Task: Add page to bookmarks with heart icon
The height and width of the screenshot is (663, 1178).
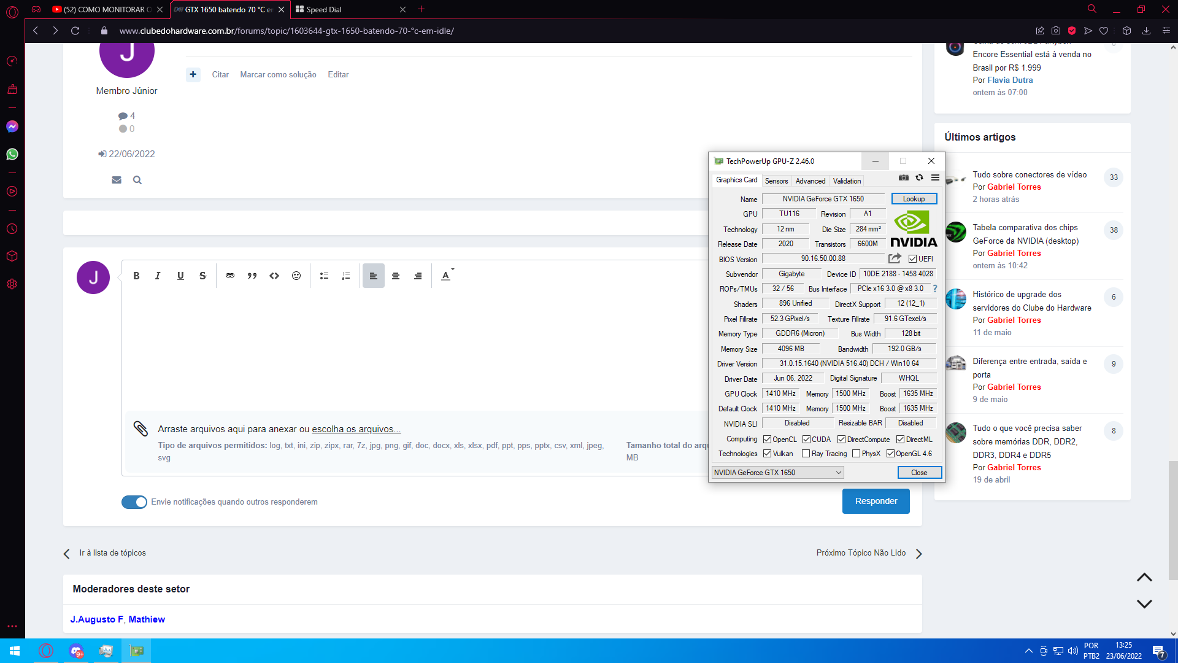Action: [x=1104, y=31]
